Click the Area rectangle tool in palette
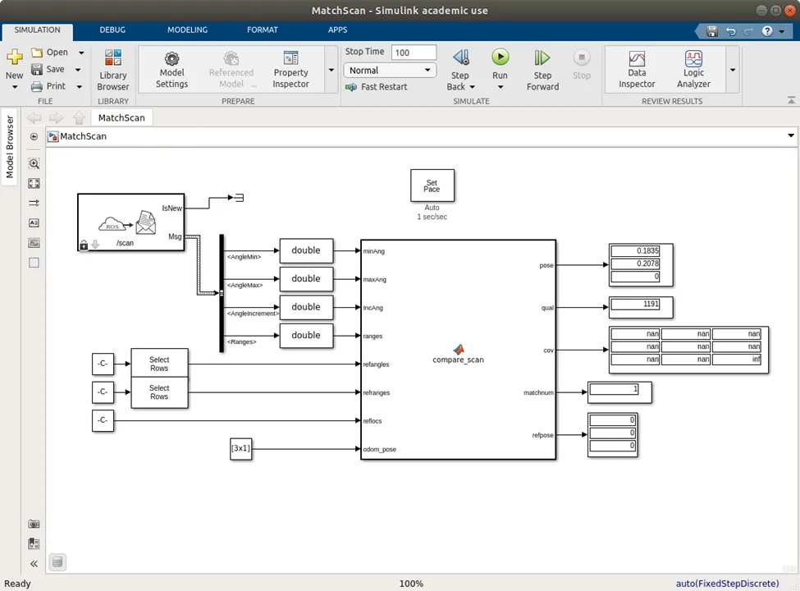800x591 pixels. click(34, 263)
